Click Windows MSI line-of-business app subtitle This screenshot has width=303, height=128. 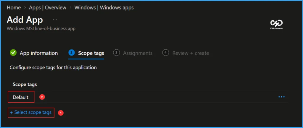(41, 29)
